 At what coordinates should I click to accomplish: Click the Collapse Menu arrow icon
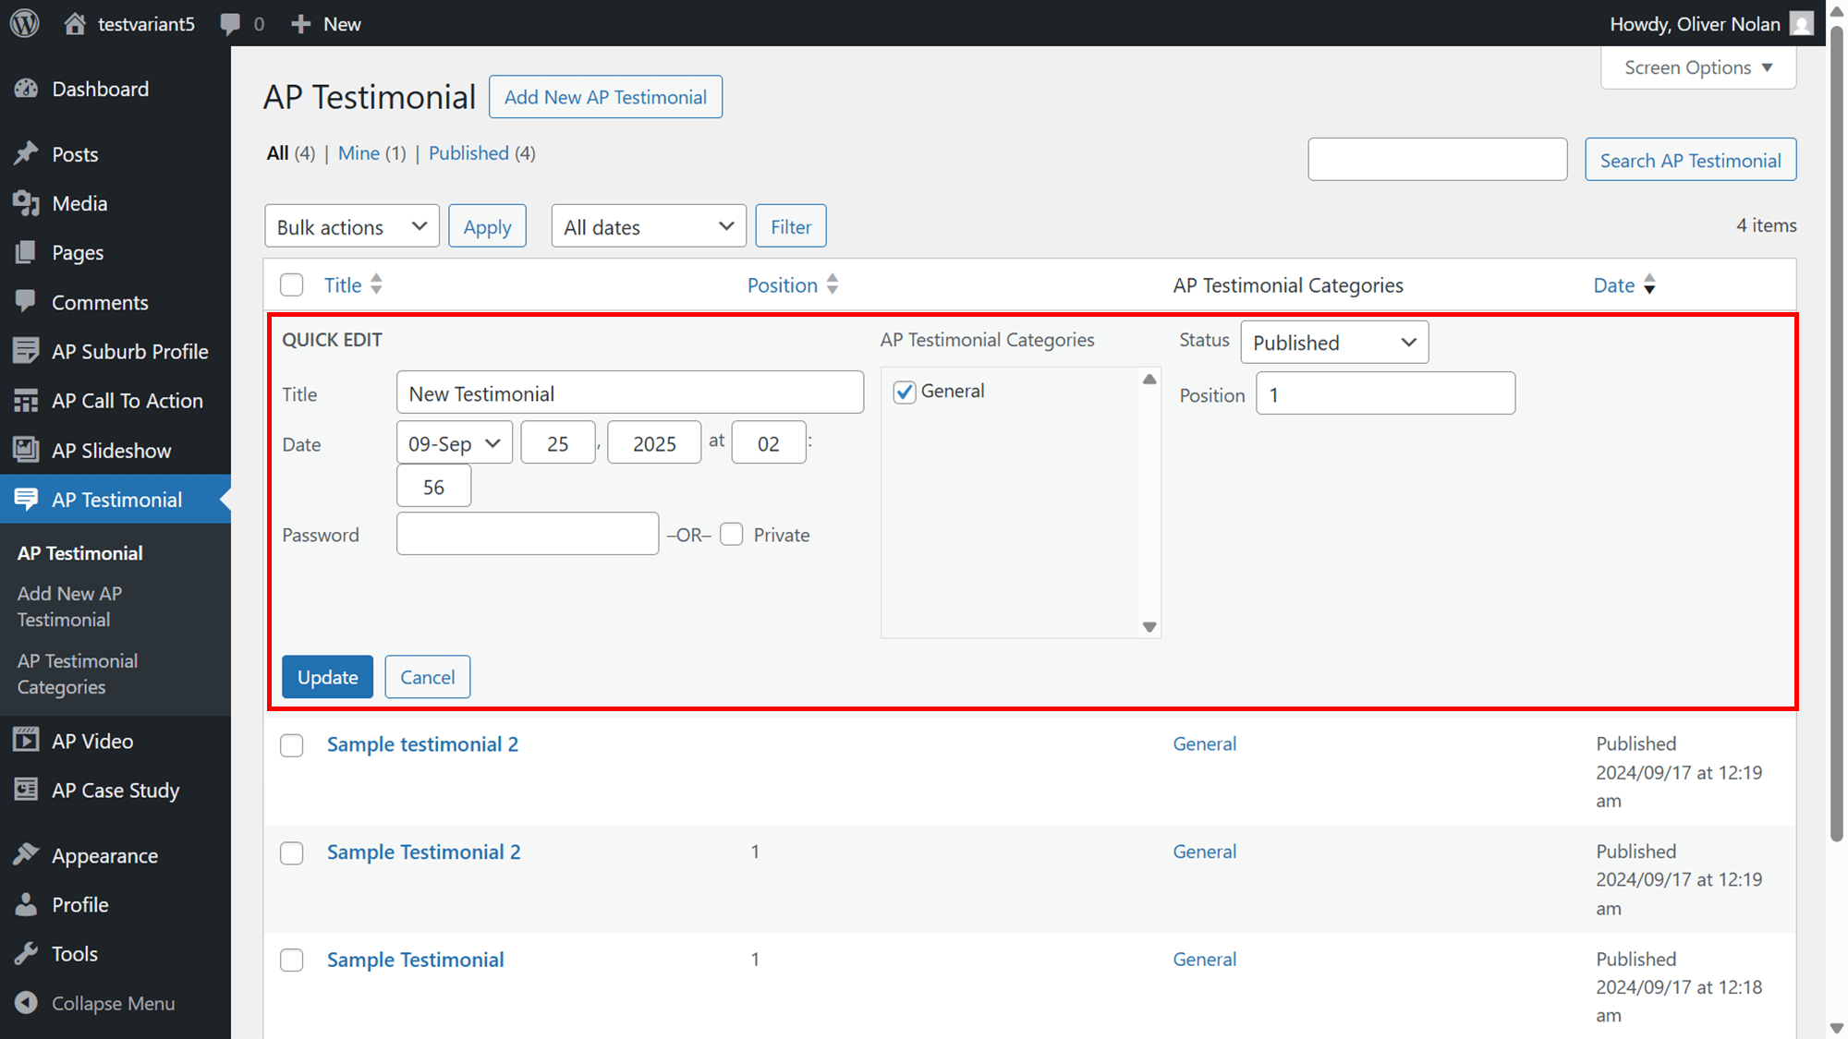point(26,1003)
